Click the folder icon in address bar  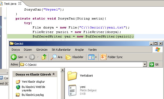(22, 64)
